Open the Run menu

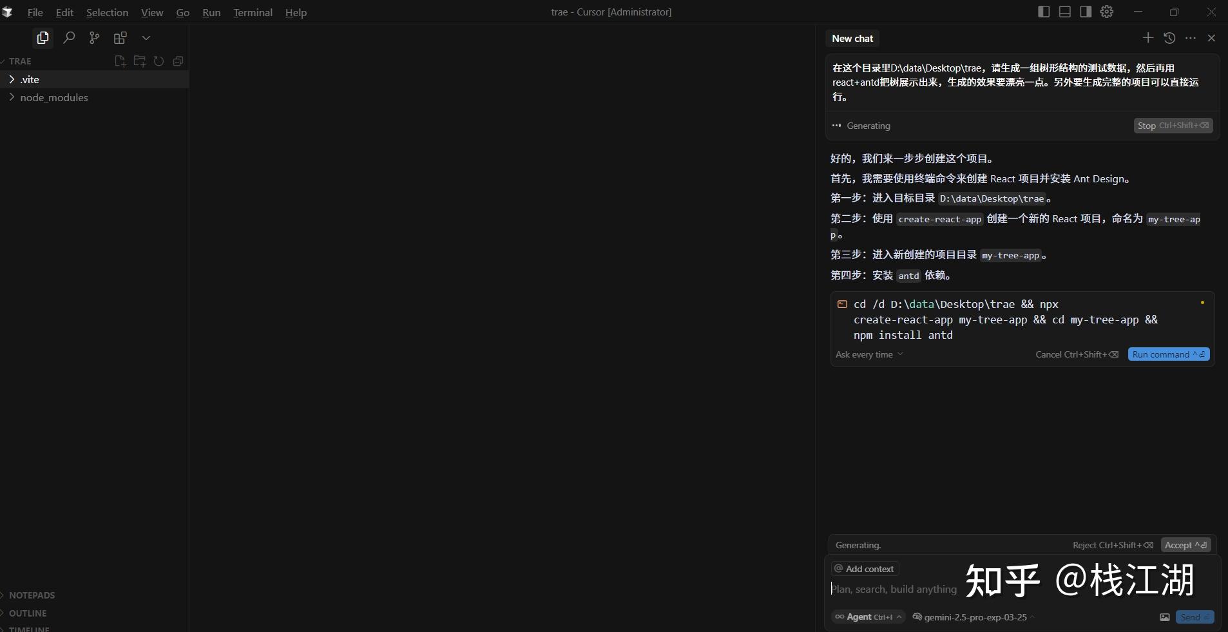(x=211, y=12)
